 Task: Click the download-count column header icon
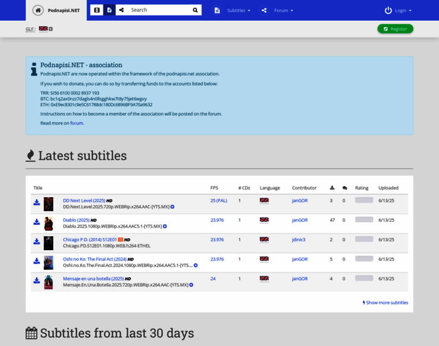click(332, 188)
